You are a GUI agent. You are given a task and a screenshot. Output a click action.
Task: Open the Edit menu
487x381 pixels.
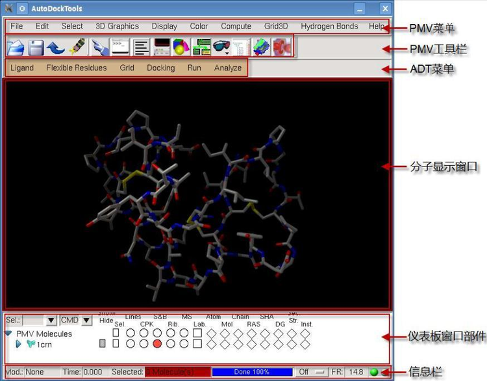coord(42,26)
